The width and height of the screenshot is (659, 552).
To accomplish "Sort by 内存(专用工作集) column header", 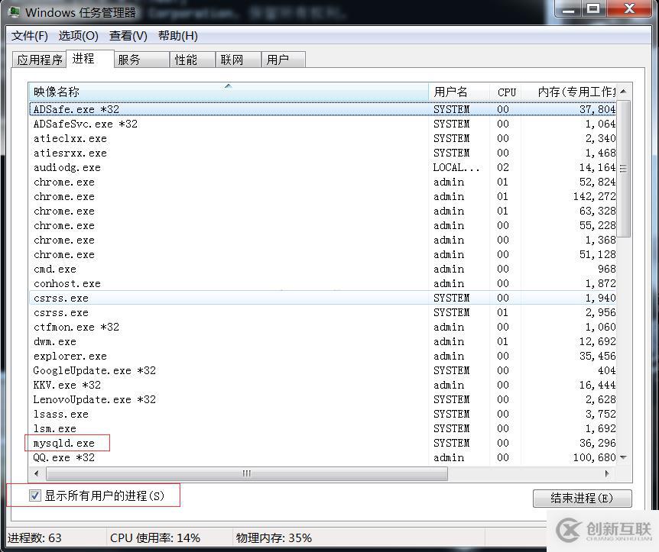I will tap(569, 92).
